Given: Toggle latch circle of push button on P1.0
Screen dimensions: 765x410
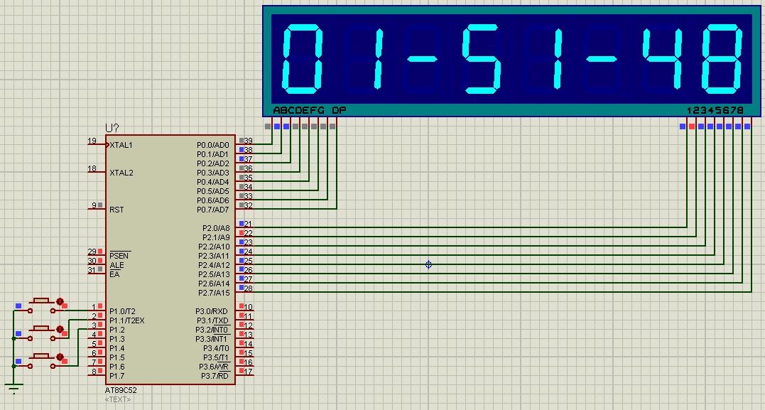Looking at the screenshot, I should coord(60,302).
